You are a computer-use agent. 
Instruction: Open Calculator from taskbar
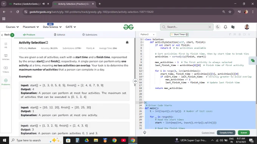tap(77, 140)
